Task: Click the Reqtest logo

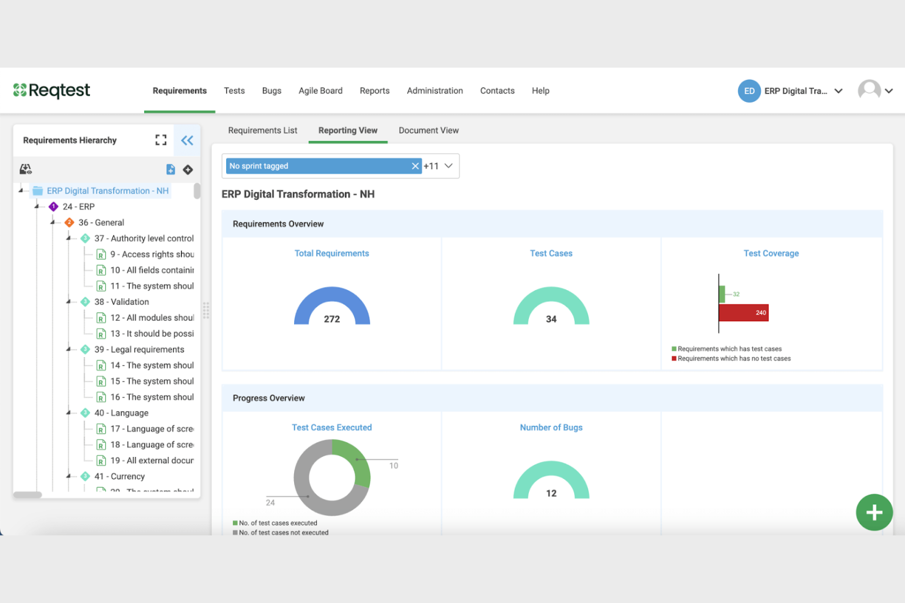Action: (x=51, y=90)
